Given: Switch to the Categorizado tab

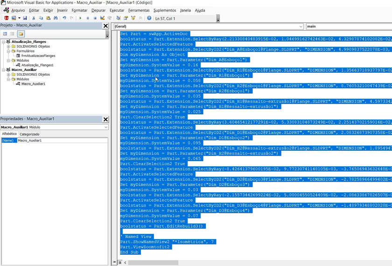Looking at the screenshot, I should pyautogui.click(x=29, y=134).
